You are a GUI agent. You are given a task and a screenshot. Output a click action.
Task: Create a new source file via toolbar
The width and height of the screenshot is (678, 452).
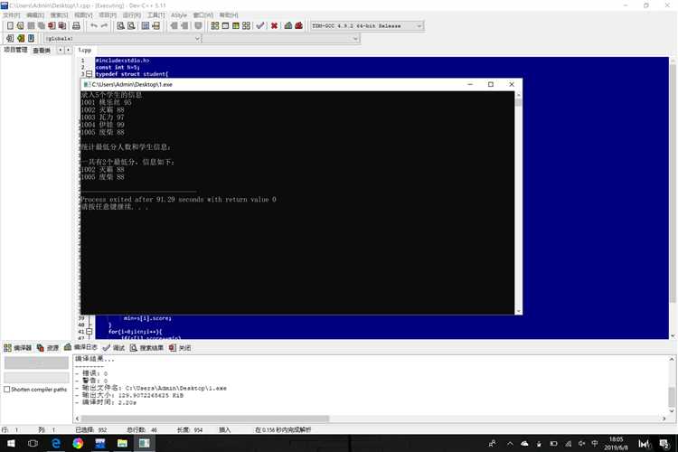(10, 26)
